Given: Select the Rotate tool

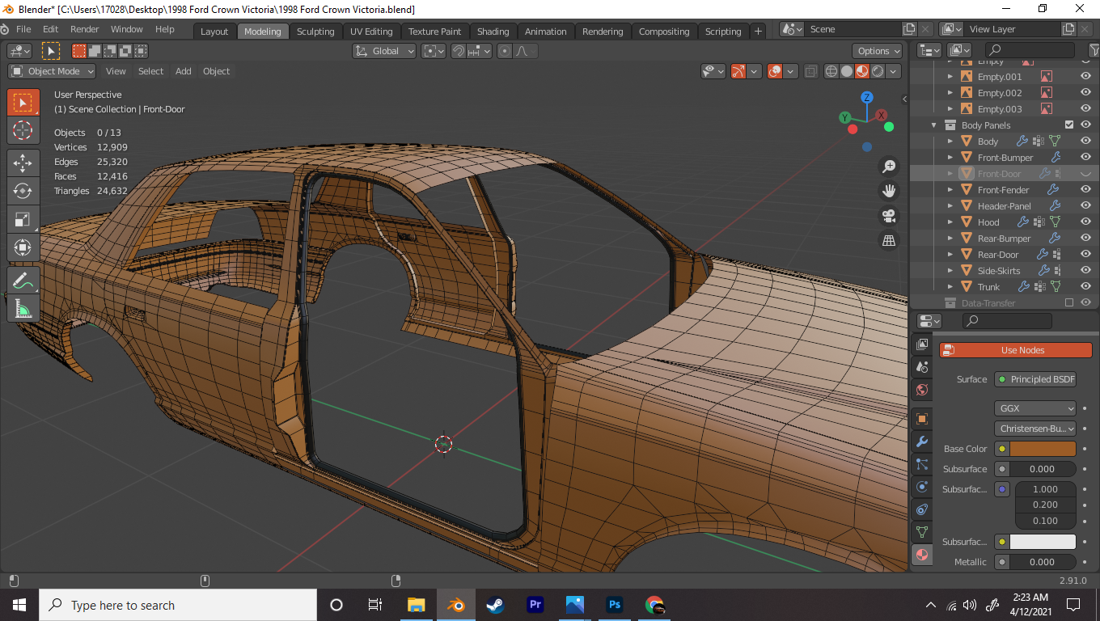Looking at the screenshot, I should 23,191.
